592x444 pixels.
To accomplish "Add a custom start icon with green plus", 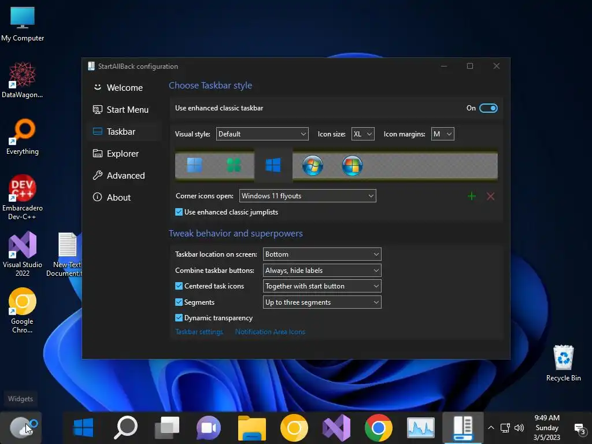I will 472,196.
